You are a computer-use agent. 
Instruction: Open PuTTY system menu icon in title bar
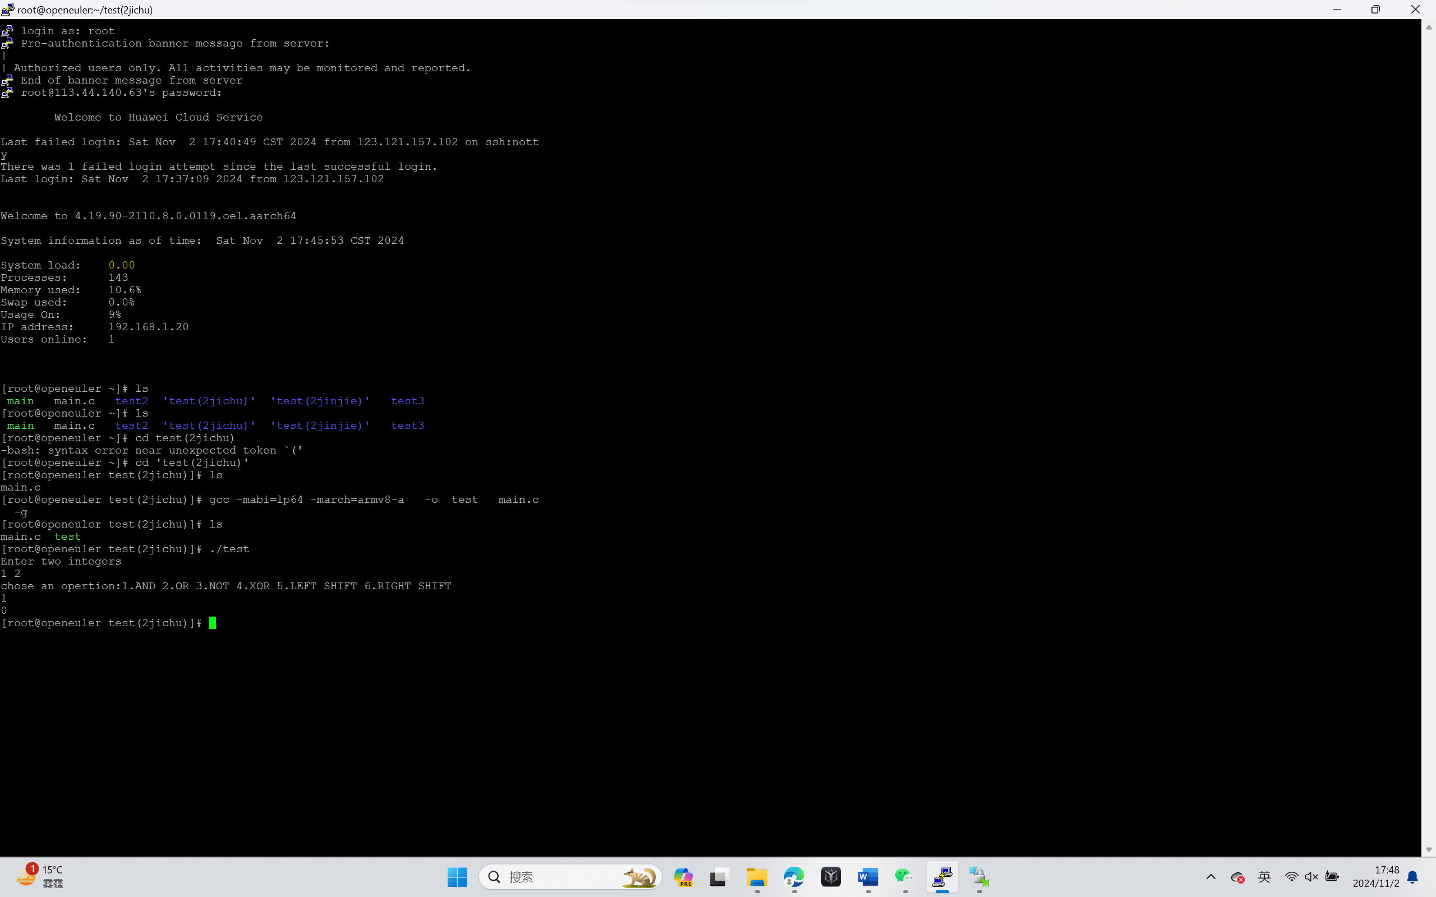pos(8,10)
